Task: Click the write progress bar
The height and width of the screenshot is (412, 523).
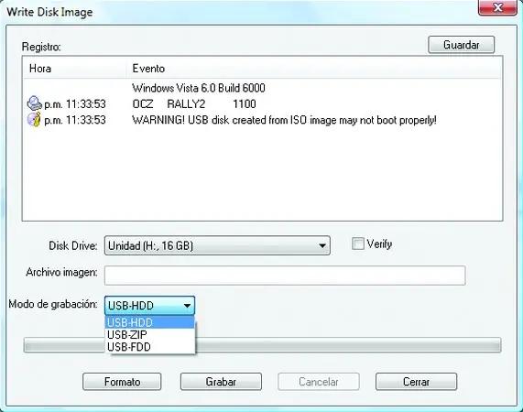Action: pos(262,345)
